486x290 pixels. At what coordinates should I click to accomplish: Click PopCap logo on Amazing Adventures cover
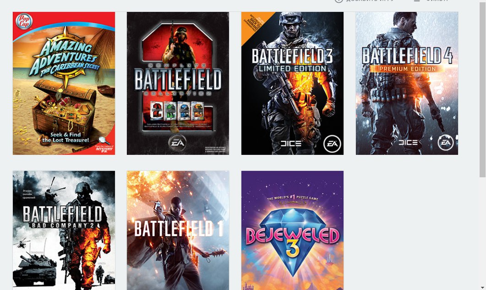coord(24,22)
